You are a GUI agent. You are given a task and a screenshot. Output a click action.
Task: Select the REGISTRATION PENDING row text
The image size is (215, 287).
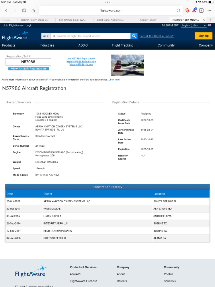tap(58, 231)
